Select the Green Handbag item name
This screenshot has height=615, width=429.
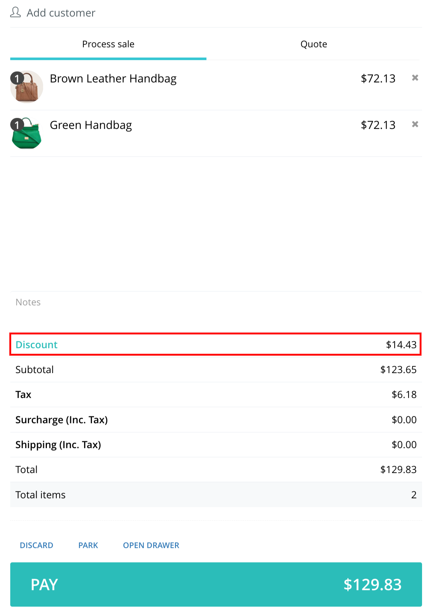[91, 125]
